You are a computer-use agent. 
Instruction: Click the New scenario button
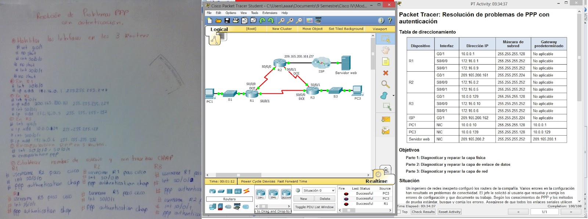304,199
